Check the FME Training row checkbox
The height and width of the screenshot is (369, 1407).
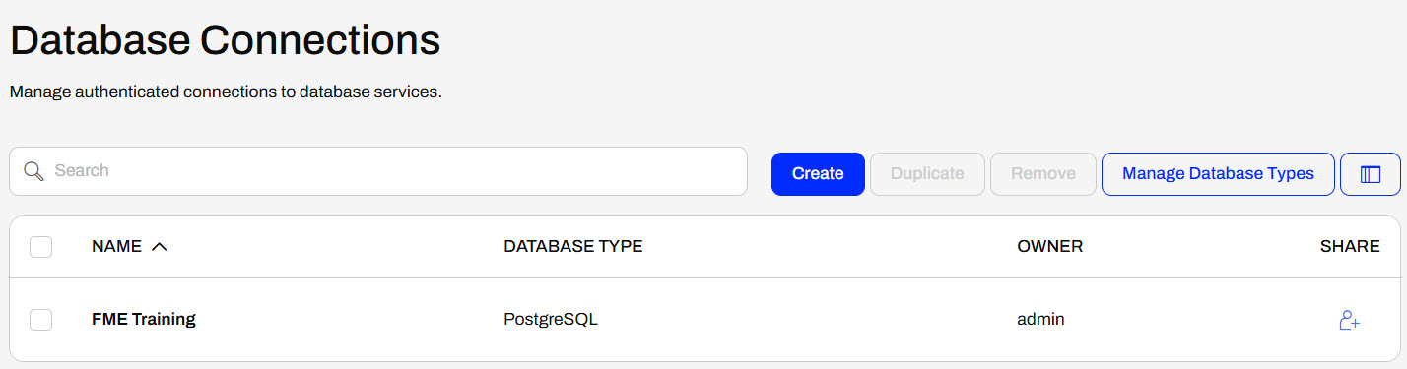point(40,320)
